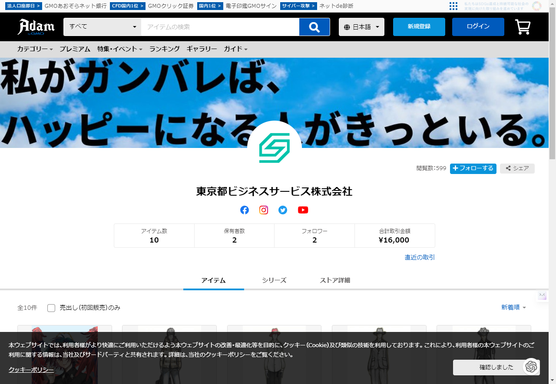This screenshot has width=556, height=384.
Task: Click the SDGs colorful wheel icon
Action: (537, 6)
